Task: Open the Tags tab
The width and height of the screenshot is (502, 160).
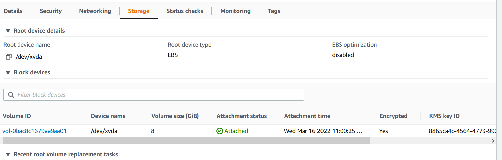Action: 274,11
